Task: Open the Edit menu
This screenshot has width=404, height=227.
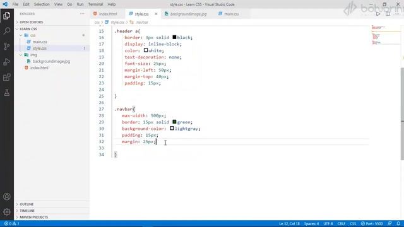Action: pyautogui.click(x=26, y=4)
